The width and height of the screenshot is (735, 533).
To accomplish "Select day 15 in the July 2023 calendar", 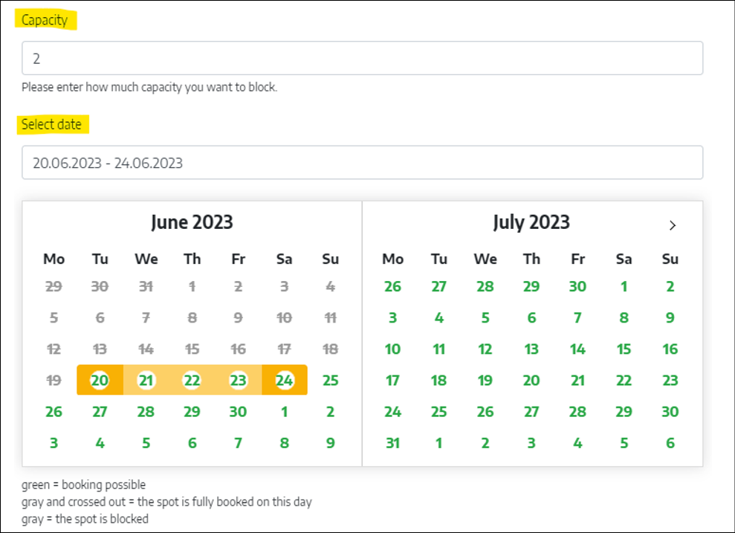I will pyautogui.click(x=624, y=349).
